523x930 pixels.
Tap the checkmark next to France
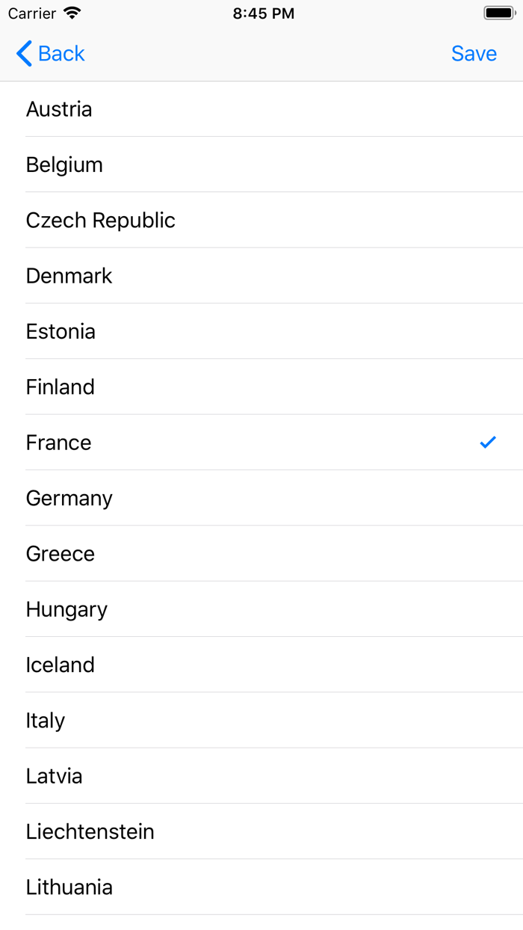(x=487, y=442)
